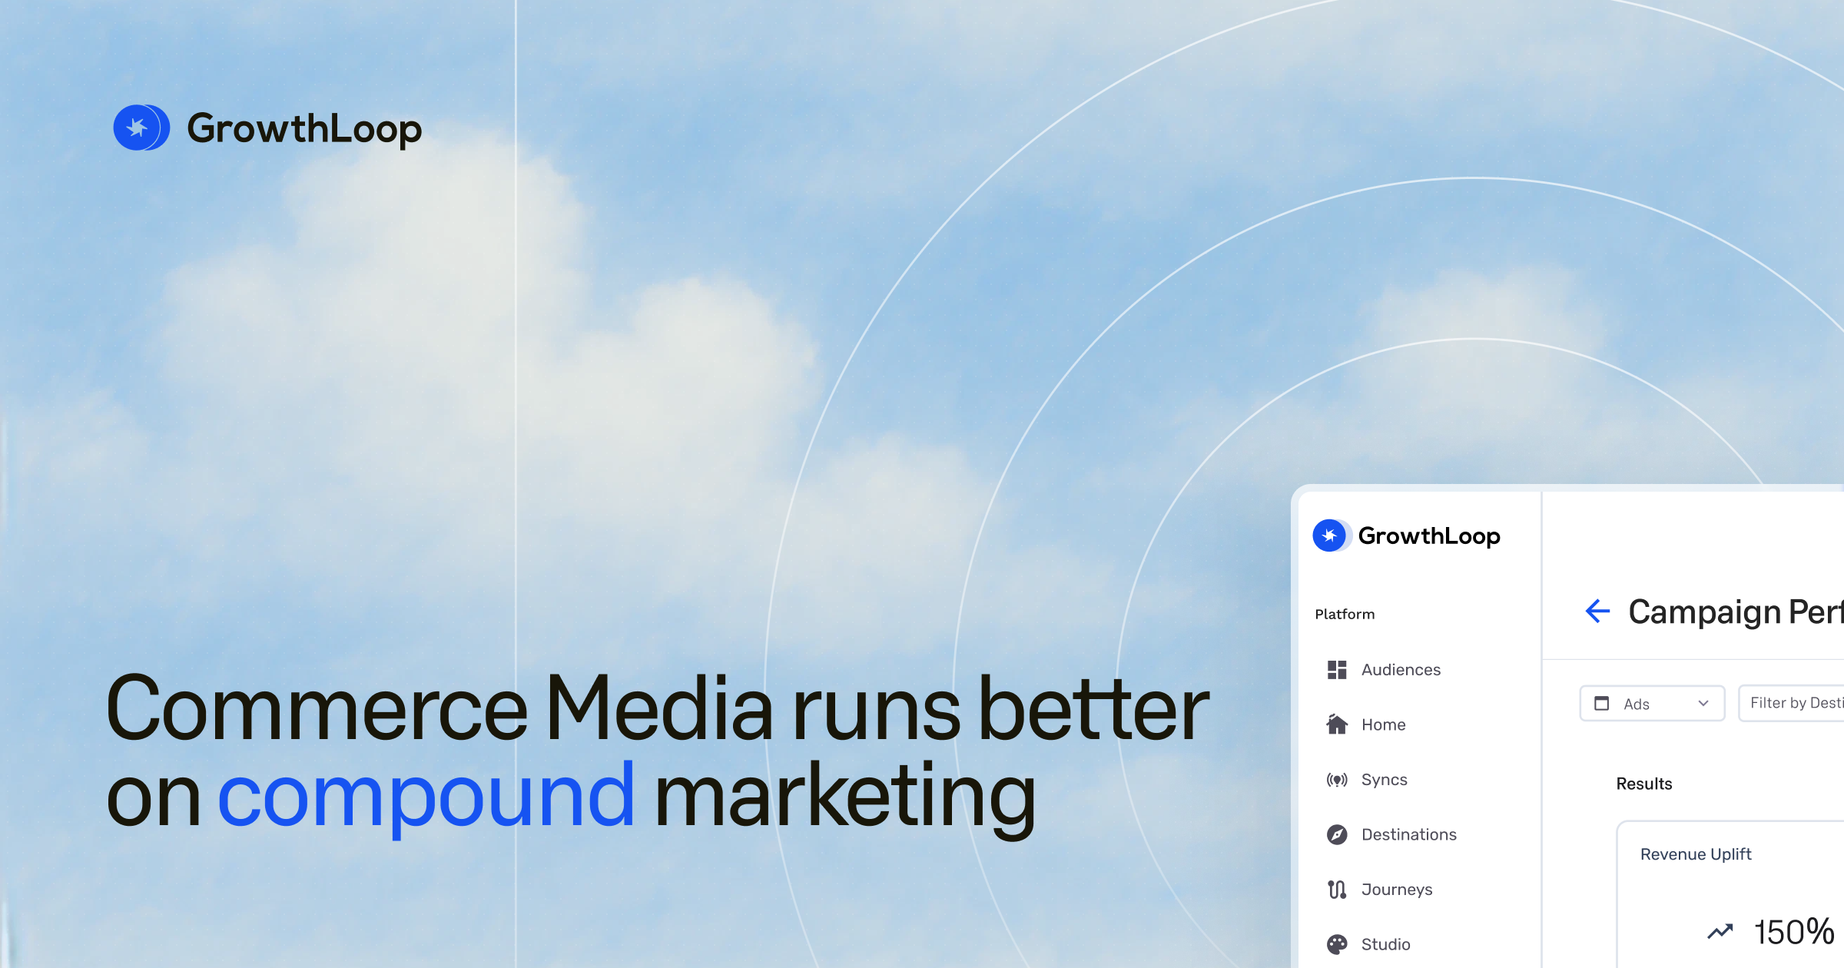The width and height of the screenshot is (1844, 968).
Task: Click the Platform section label
Action: tap(1345, 614)
